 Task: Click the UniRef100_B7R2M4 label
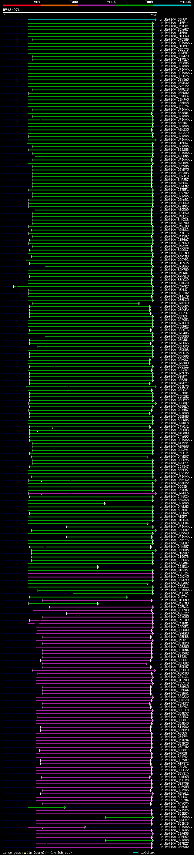[x=174, y=753]
